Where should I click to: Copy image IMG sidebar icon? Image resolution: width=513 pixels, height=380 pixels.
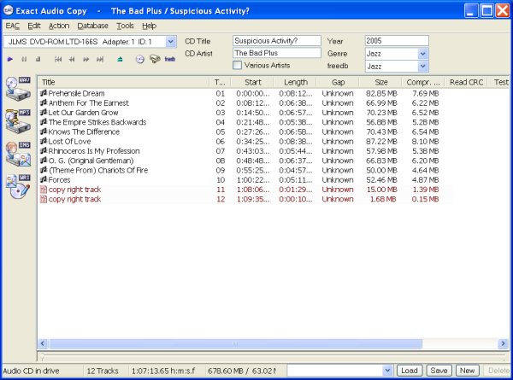pos(19,154)
